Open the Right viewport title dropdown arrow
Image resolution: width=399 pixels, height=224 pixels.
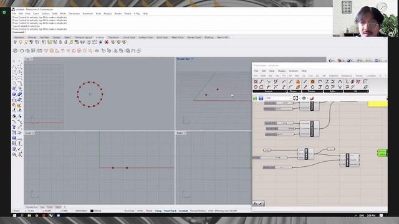[185, 133]
